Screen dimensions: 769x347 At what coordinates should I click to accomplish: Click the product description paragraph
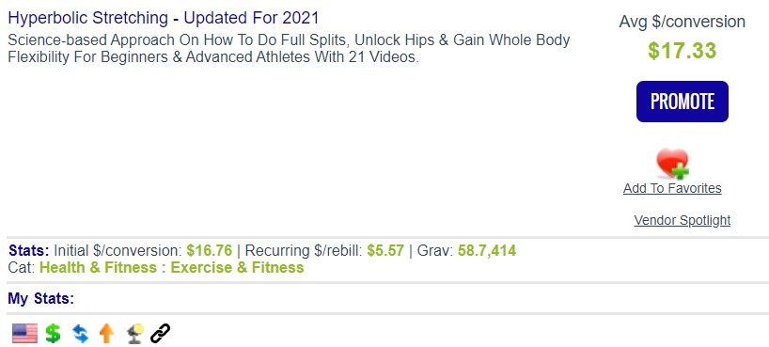click(x=289, y=49)
